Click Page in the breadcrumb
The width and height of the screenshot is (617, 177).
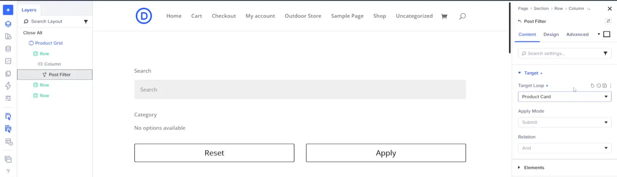(523, 8)
